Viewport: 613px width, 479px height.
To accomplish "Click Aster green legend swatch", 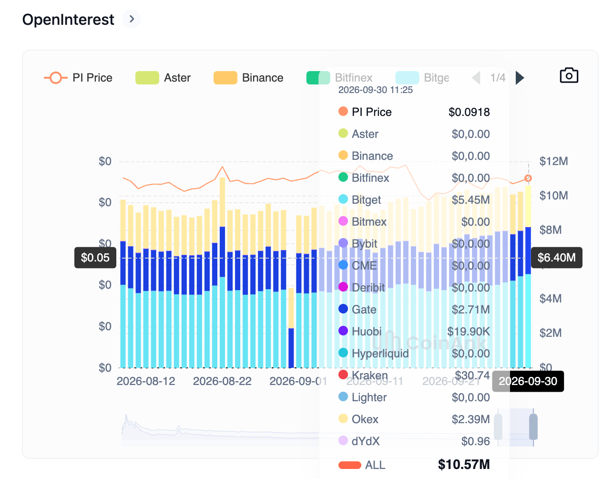I will 147,78.
